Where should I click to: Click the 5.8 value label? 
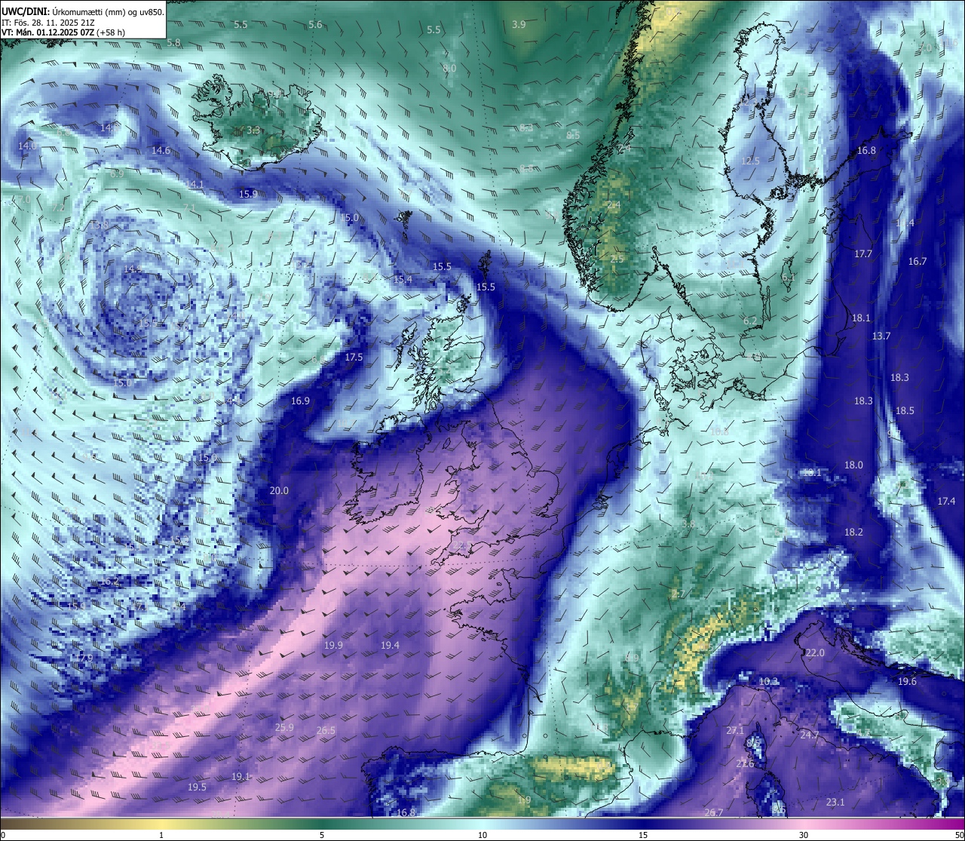click(x=173, y=43)
